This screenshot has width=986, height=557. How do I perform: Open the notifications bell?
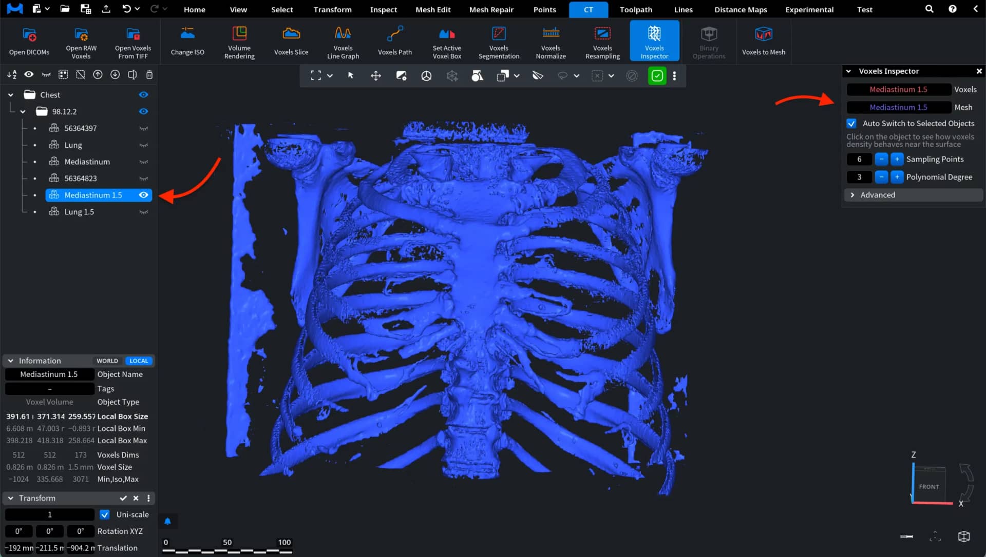tap(167, 522)
